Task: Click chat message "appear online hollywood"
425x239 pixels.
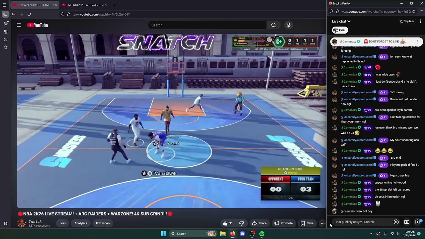Action: coord(390,183)
